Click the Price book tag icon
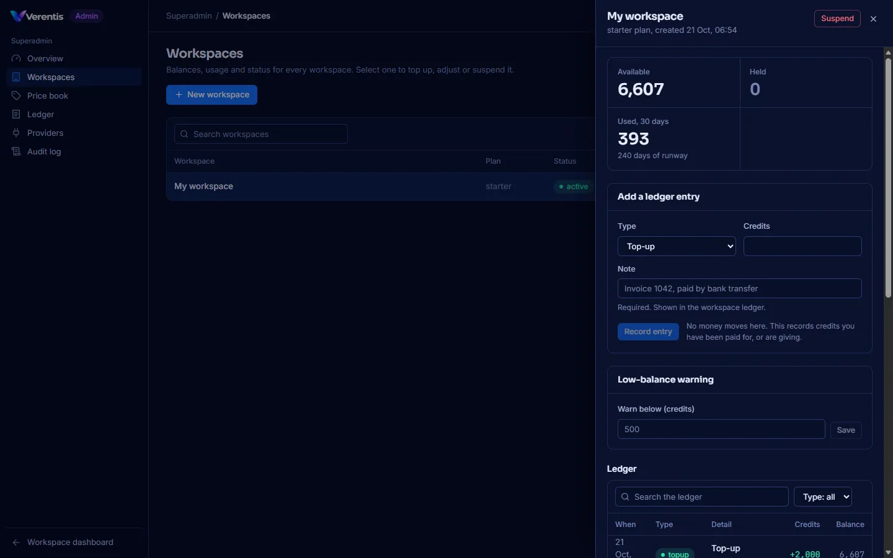893x558 pixels. coord(16,95)
